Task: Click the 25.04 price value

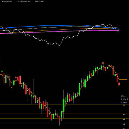Action: point(123,96)
